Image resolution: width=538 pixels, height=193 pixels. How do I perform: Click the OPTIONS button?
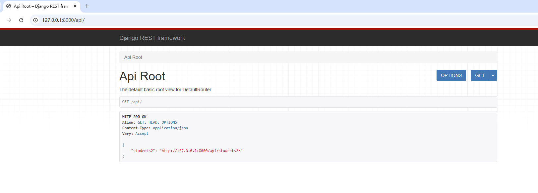tap(451, 75)
